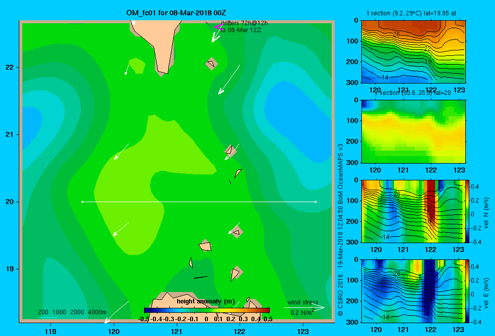This screenshot has width=495, height=336.
Task: Click the vertical CSIRO BoM OceanMAPS credit text
Action: coord(341,230)
